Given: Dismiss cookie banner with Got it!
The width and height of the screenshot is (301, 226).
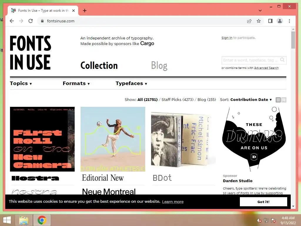Looking at the screenshot, I should 263,202.
